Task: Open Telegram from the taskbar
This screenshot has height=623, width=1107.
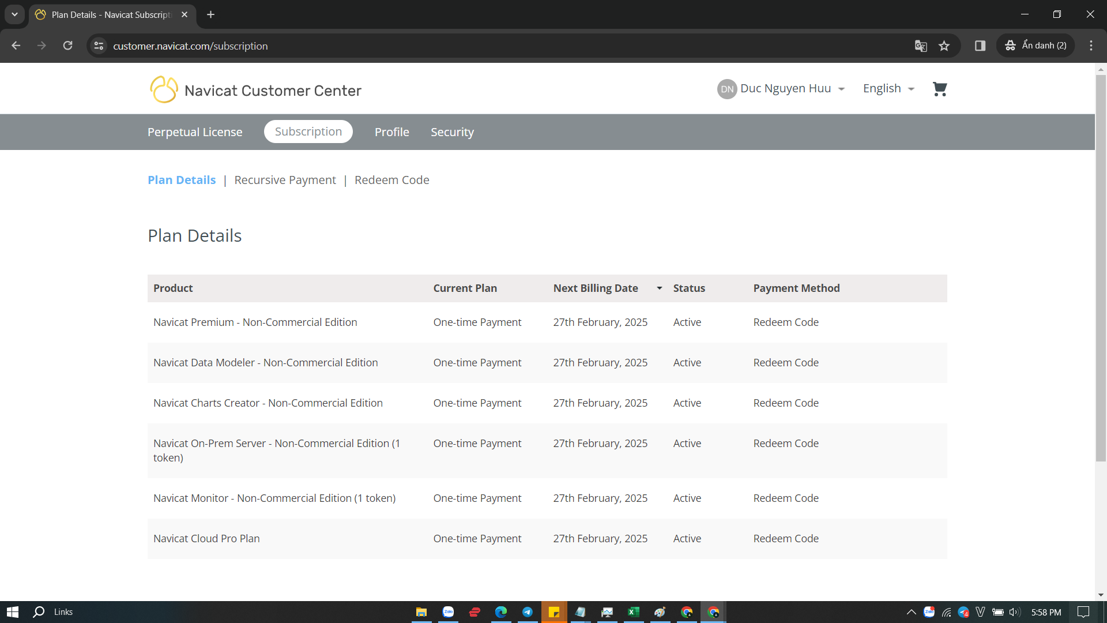Action: [x=528, y=612]
